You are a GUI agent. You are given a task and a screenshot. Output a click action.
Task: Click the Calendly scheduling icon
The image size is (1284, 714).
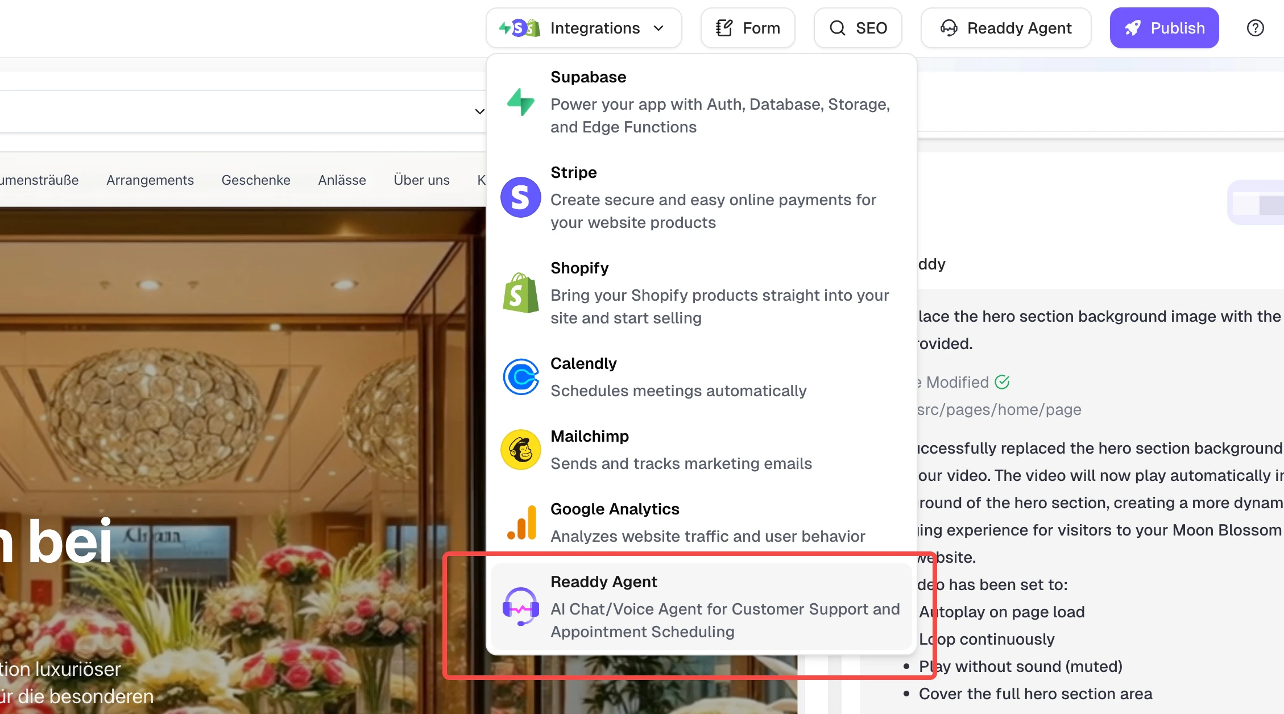coord(520,377)
